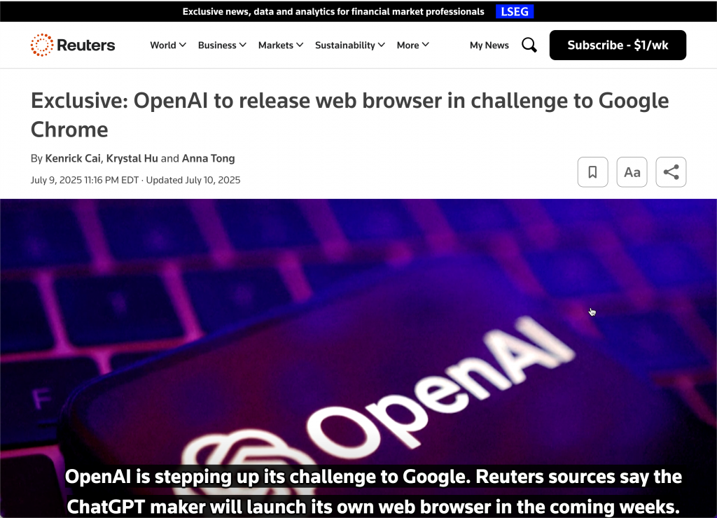The height and width of the screenshot is (518, 717).
Task: Click the top banner text about financial professionals
Action: pos(333,11)
